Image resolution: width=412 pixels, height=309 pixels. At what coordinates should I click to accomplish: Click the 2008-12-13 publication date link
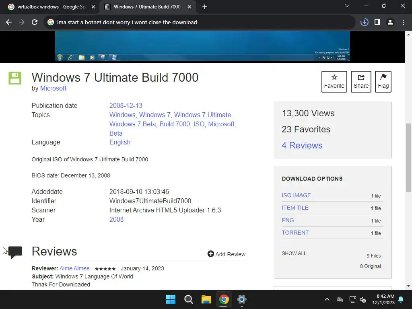[x=126, y=106]
